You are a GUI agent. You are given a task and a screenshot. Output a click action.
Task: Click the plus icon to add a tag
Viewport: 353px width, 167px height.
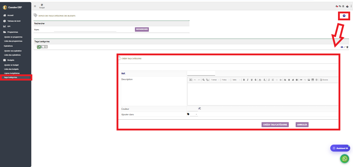click(x=344, y=16)
